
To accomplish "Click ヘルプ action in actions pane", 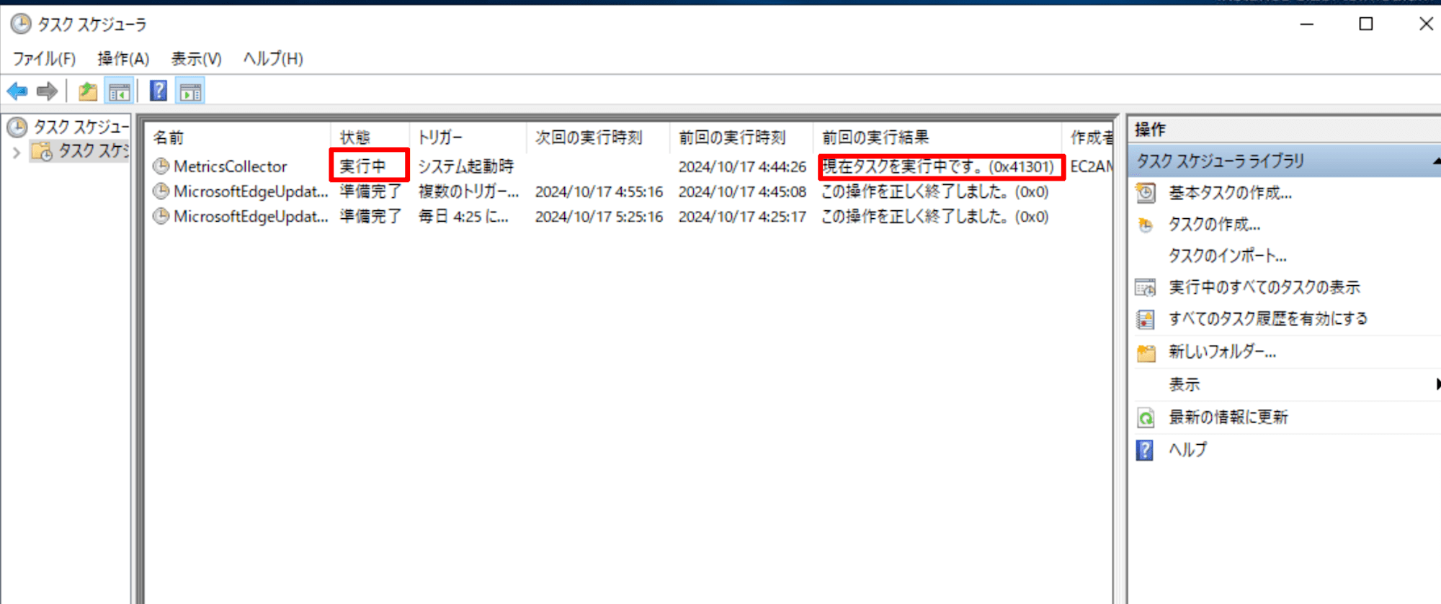I will (x=1187, y=450).
